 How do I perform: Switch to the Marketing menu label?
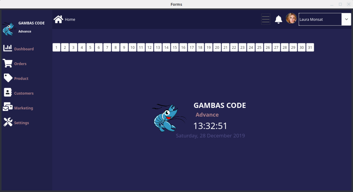(24, 108)
